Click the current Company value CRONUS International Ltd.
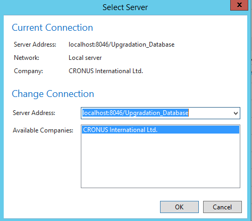The height and width of the screenshot is (221, 252). 106,71
